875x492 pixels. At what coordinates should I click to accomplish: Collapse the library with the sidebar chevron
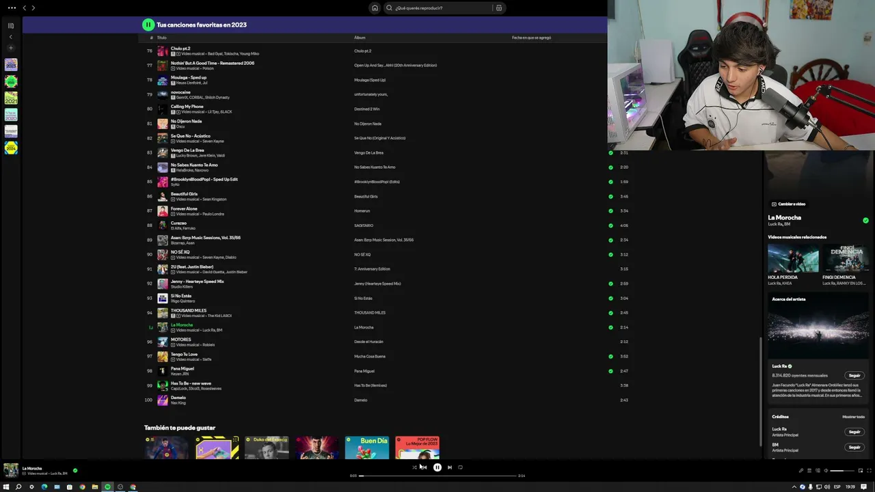(11, 37)
